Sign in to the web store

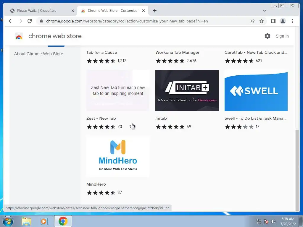pyautogui.click(x=282, y=36)
